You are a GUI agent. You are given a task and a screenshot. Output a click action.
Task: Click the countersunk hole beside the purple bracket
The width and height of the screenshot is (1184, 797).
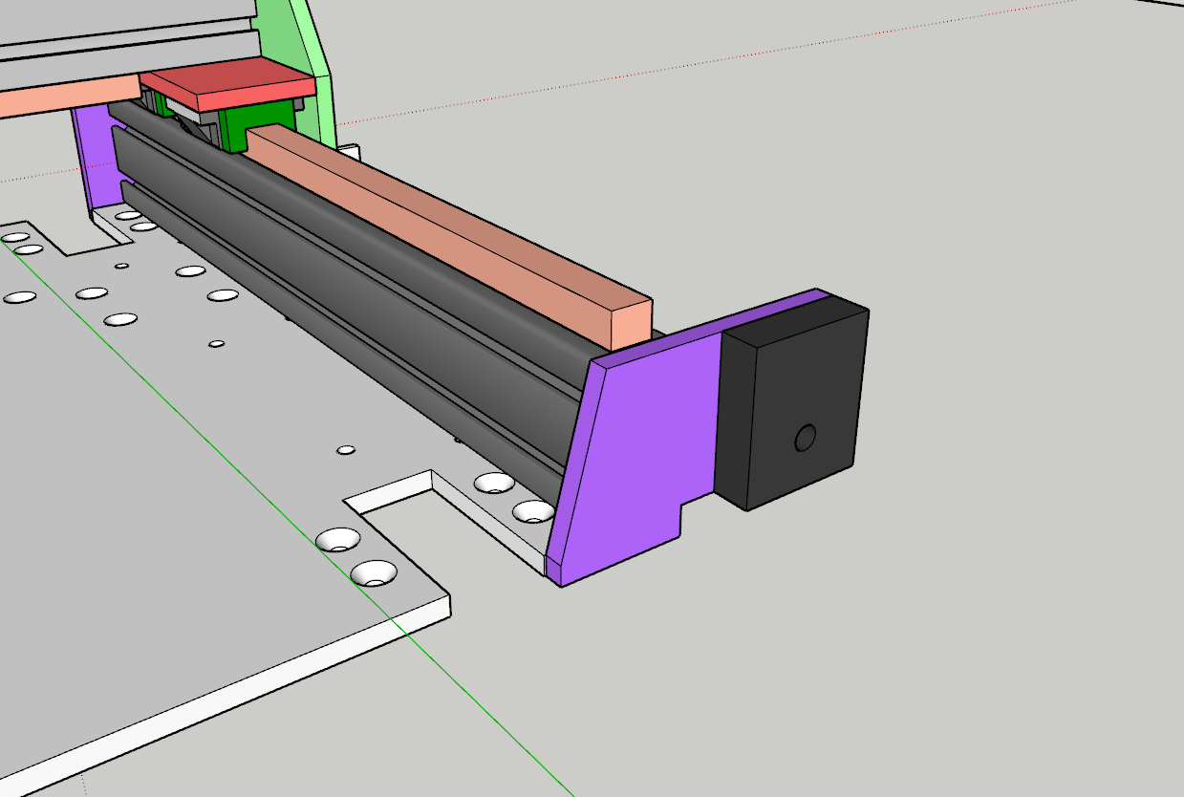pos(532,512)
